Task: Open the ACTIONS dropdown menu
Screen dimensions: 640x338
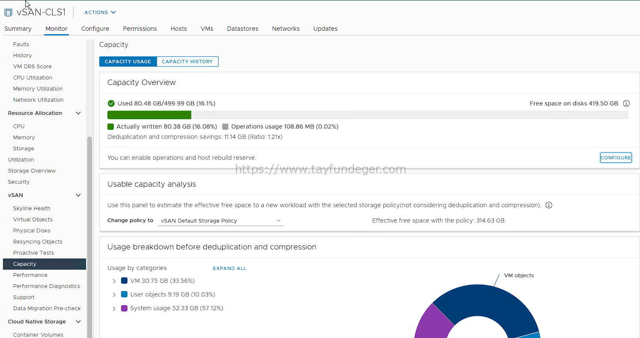Action: (100, 12)
